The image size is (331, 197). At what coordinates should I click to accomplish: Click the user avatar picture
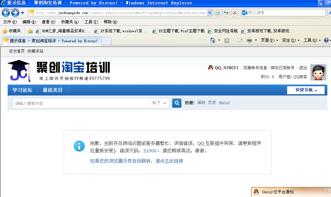coord(318,72)
